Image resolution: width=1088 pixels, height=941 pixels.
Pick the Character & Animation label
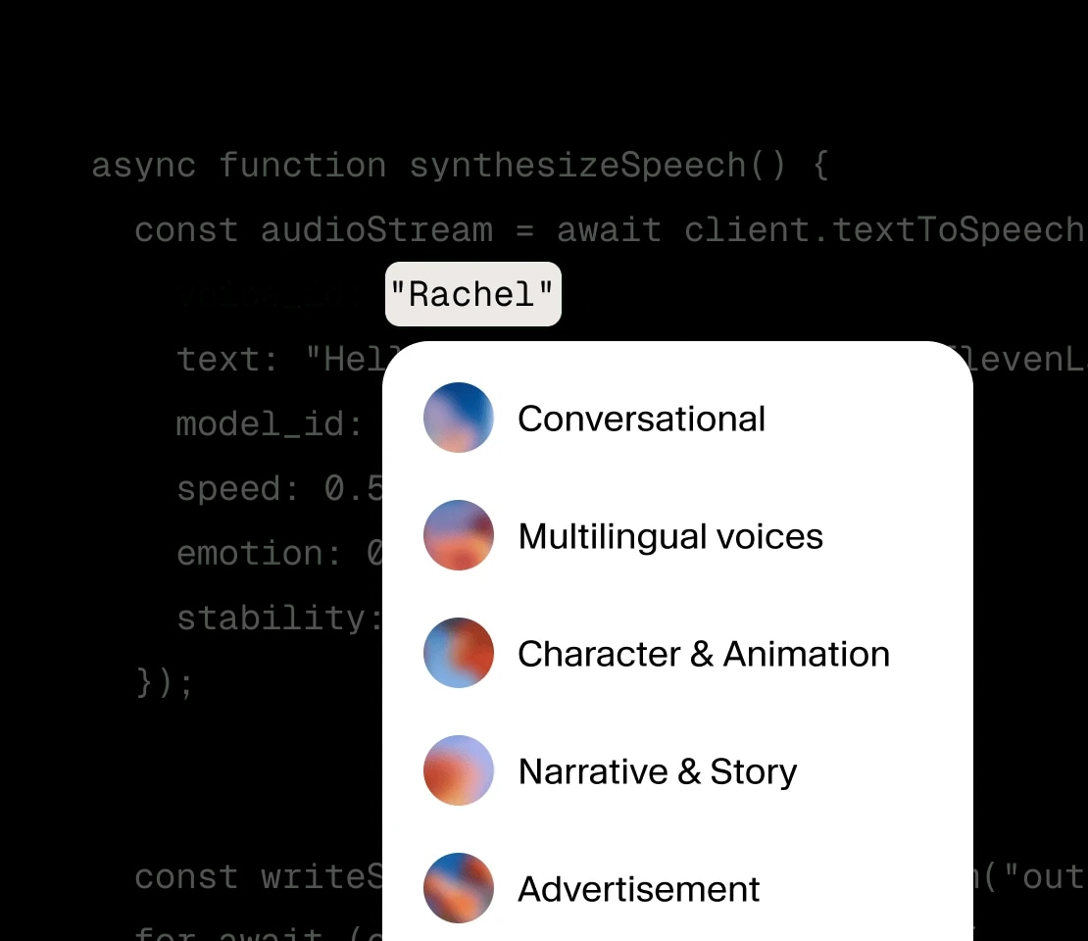click(x=703, y=654)
